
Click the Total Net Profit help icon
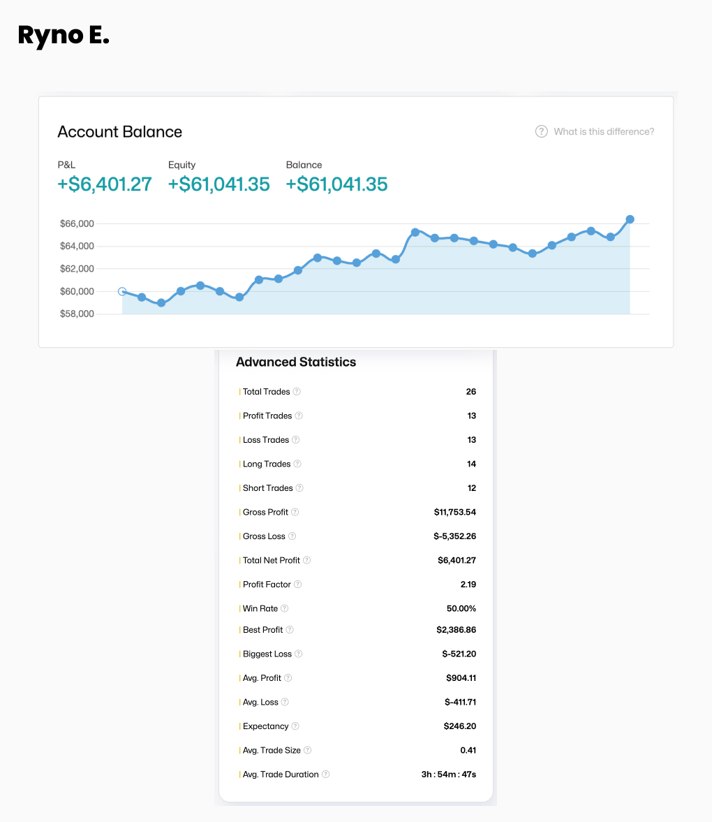[x=307, y=560]
